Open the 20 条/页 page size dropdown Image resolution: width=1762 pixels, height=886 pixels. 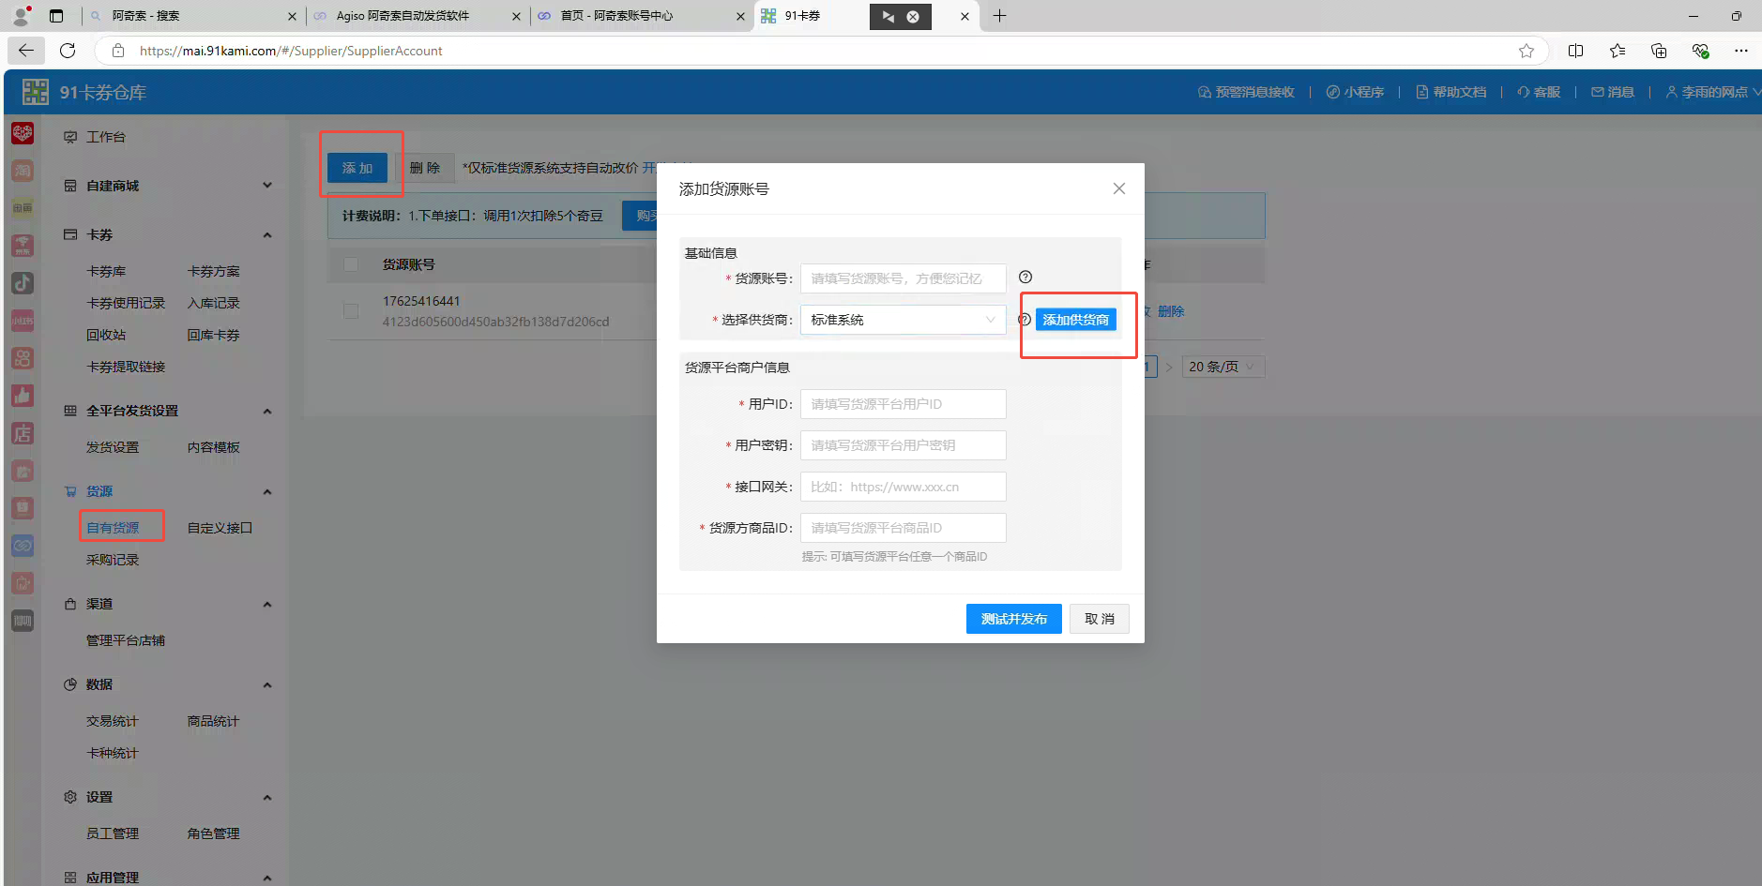pyautogui.click(x=1222, y=367)
